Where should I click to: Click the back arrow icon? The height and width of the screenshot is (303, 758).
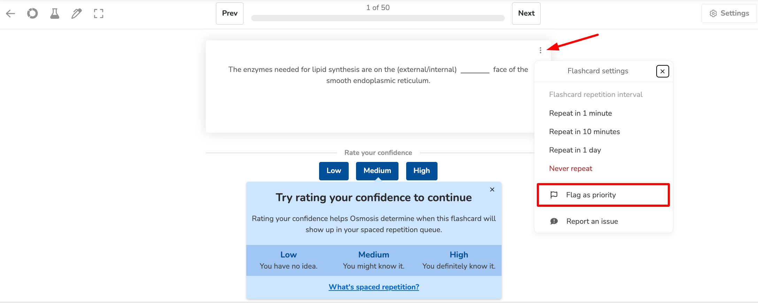click(x=11, y=14)
